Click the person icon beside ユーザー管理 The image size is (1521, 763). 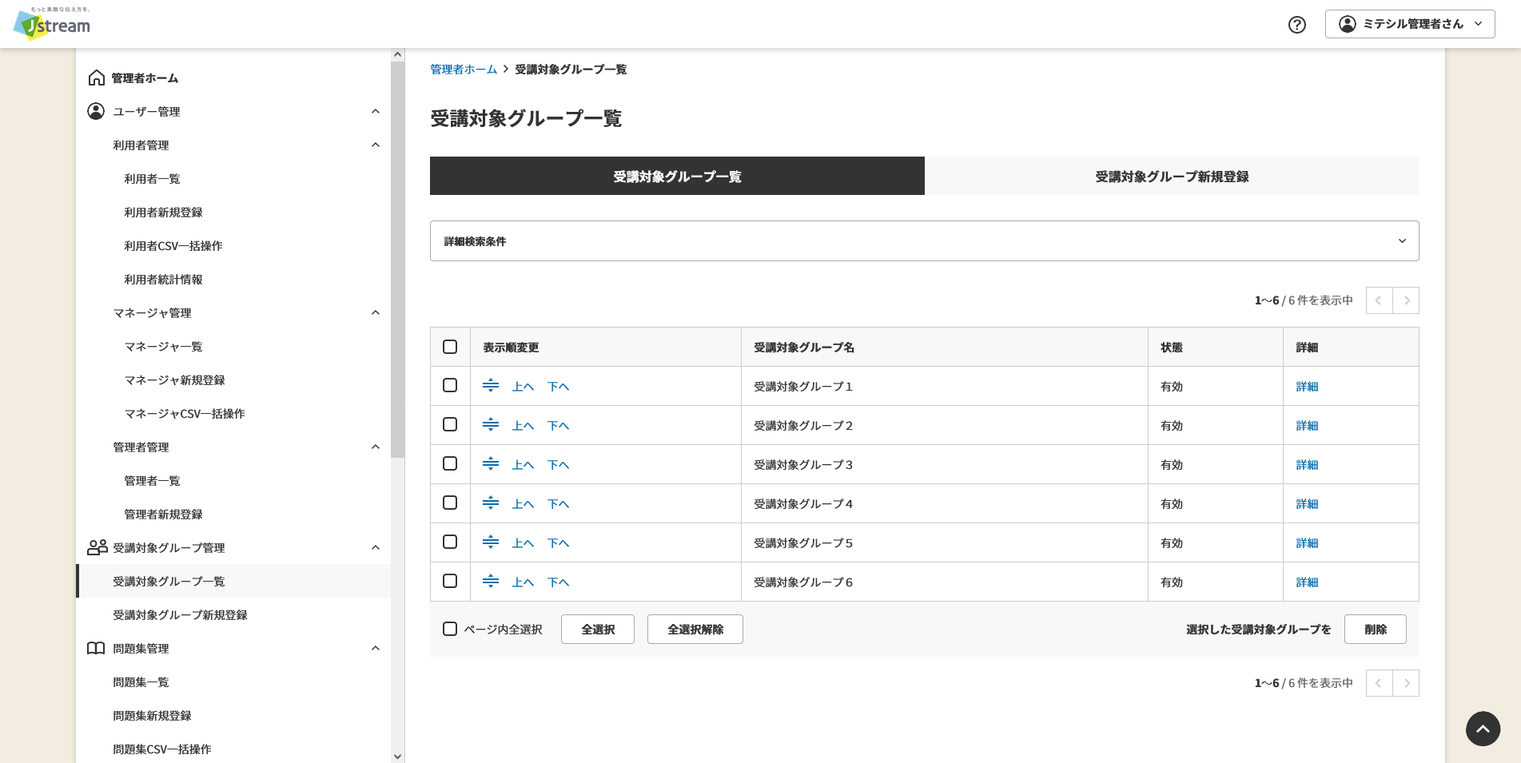click(96, 111)
